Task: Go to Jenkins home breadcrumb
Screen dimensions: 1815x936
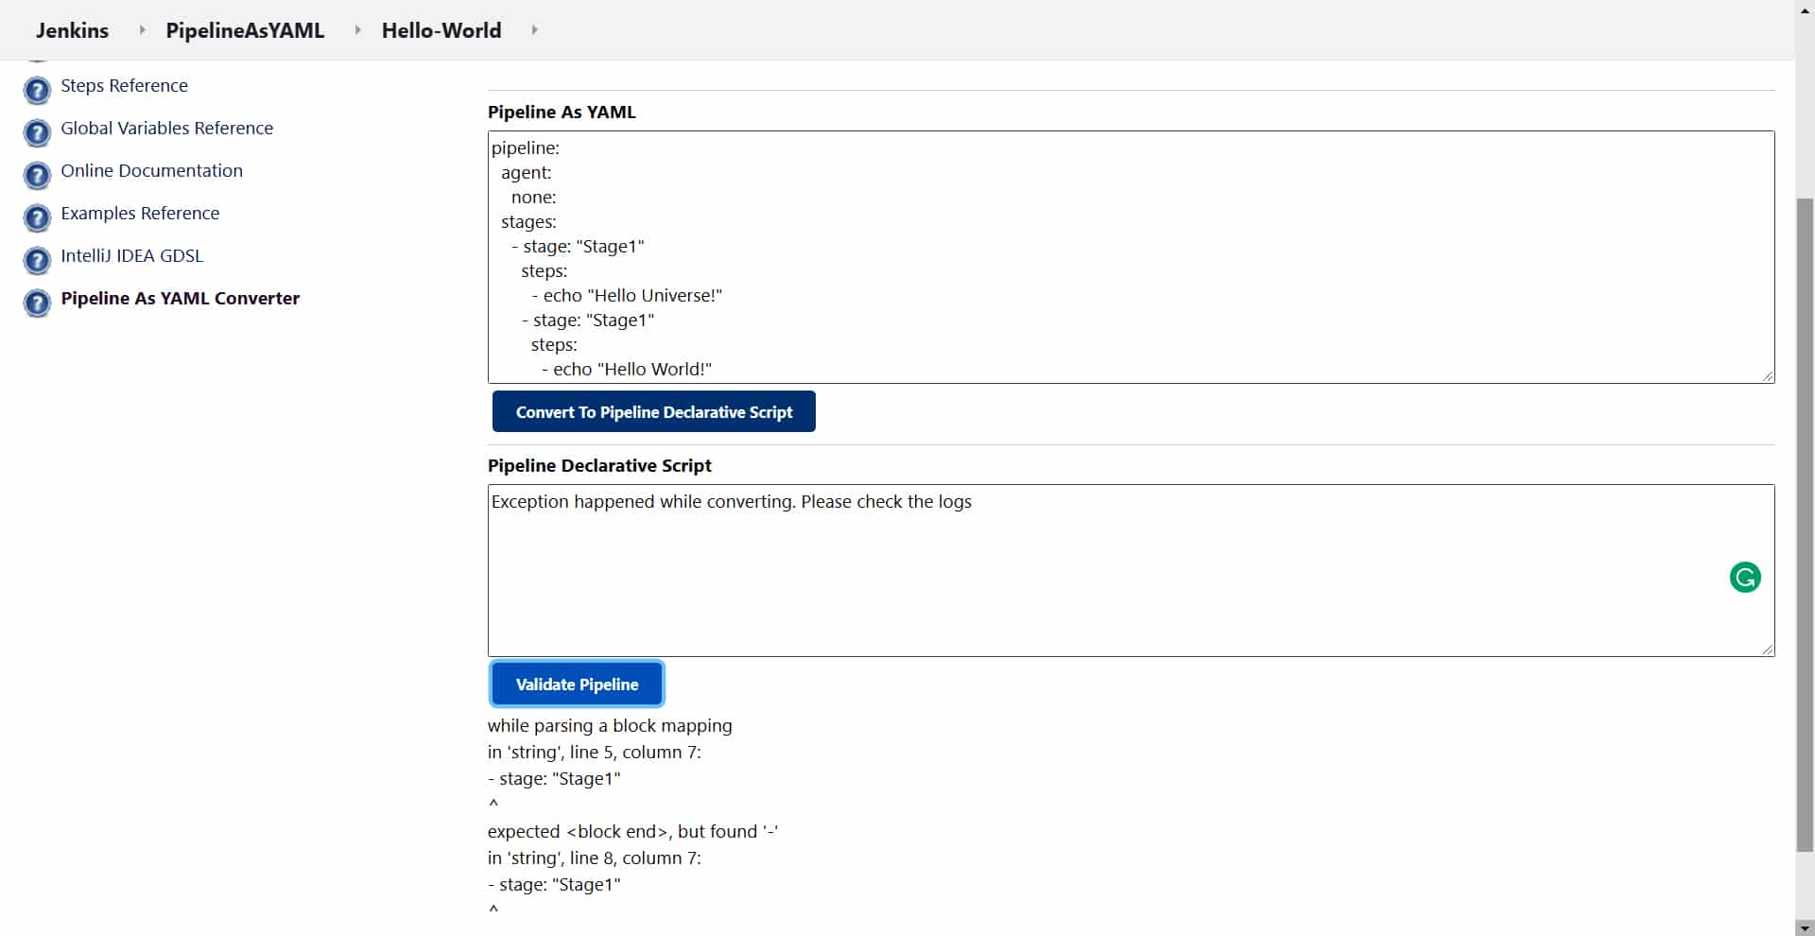Action: click(72, 30)
